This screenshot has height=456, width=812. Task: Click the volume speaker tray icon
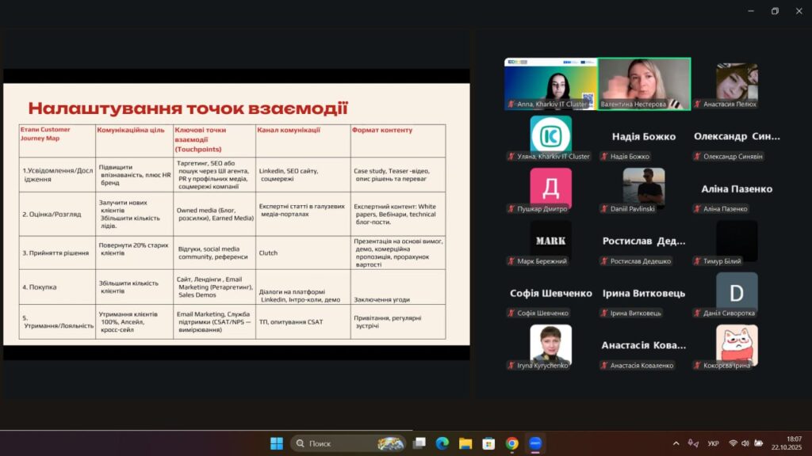click(x=746, y=443)
